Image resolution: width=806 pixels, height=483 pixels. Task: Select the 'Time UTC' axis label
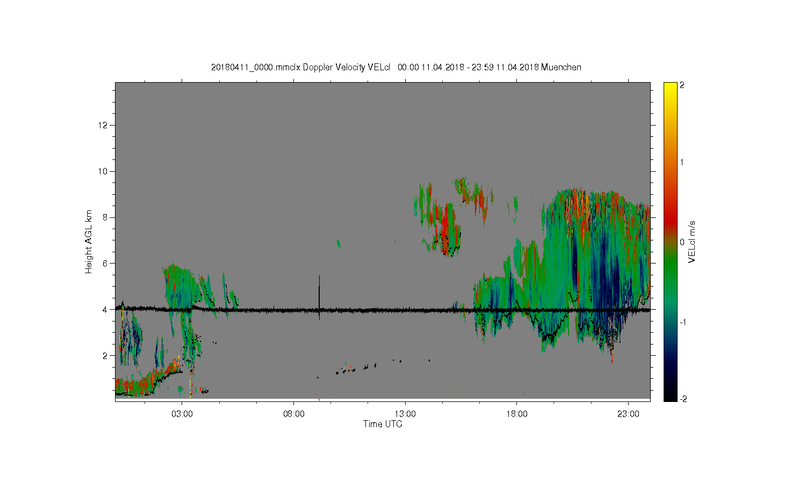click(x=383, y=424)
